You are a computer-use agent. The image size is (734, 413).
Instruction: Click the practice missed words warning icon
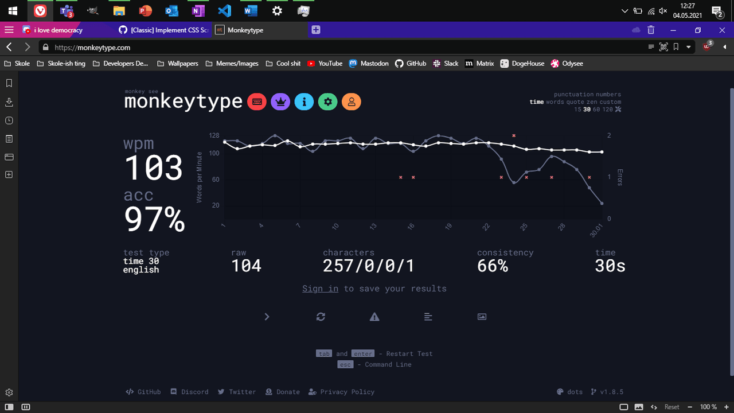(x=374, y=317)
